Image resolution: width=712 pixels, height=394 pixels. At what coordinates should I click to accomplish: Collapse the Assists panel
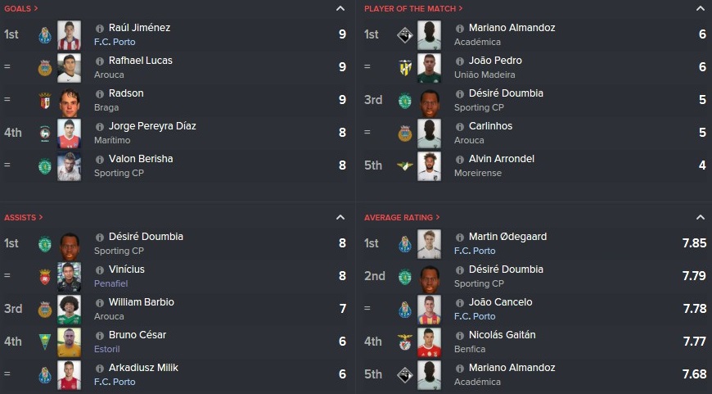pos(340,217)
